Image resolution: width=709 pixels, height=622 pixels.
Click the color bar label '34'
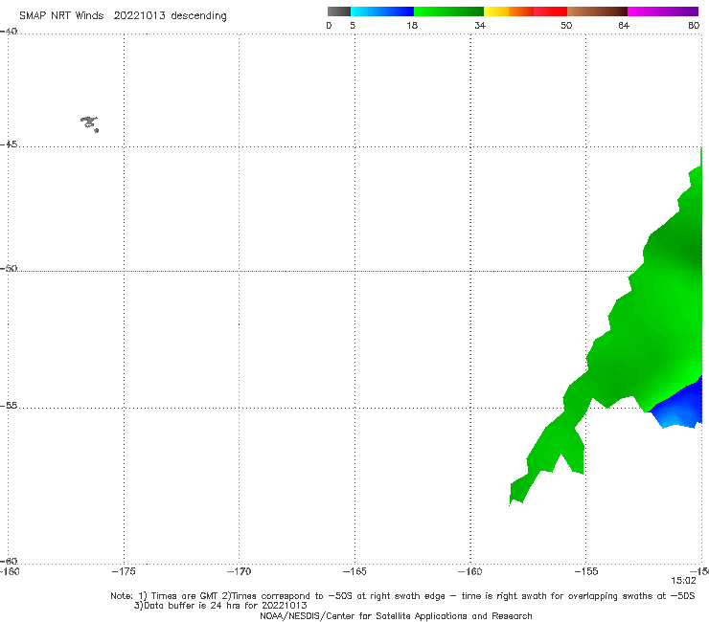pos(480,25)
